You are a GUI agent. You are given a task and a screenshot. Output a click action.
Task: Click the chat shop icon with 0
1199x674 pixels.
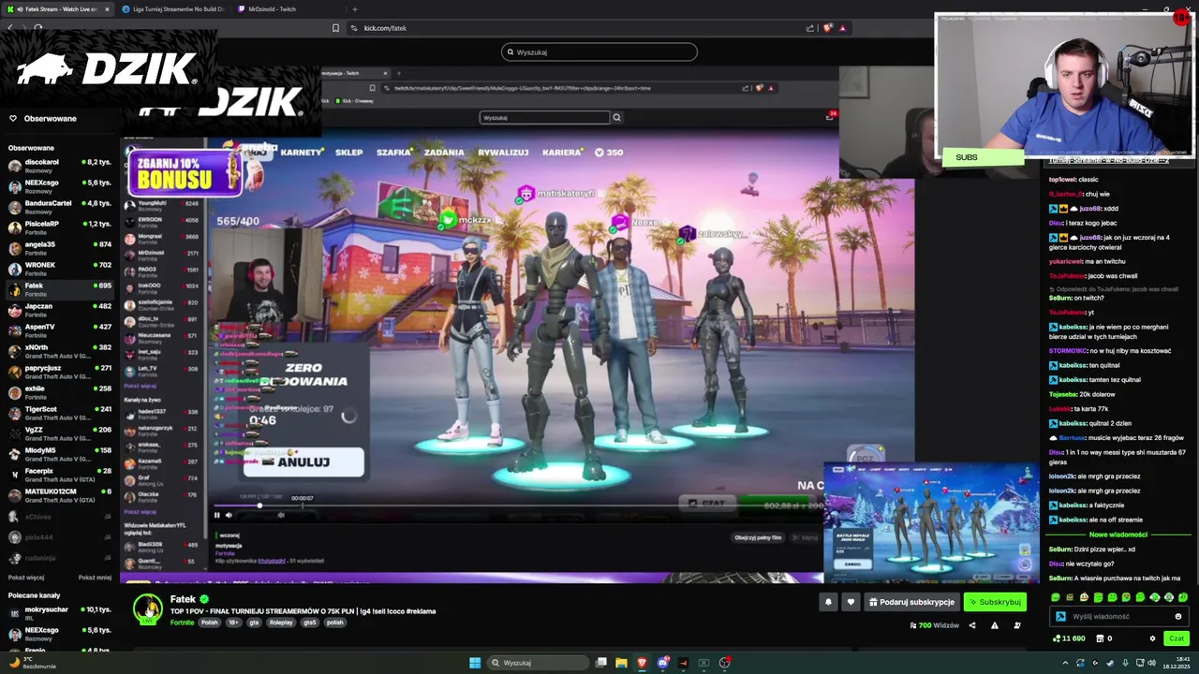click(x=1103, y=638)
